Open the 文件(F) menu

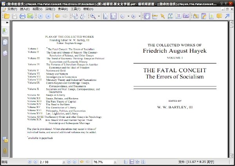tap(12, 9)
